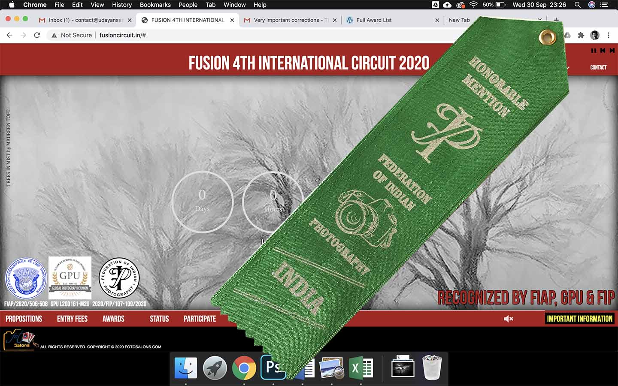Viewport: 618px width, 386px height.
Task: Open the PARTICIPATE navigation link
Action: (199, 319)
